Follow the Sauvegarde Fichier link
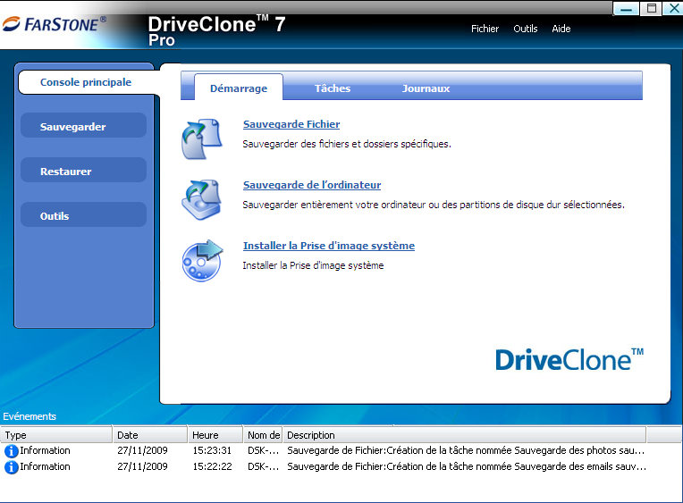 [x=291, y=124]
